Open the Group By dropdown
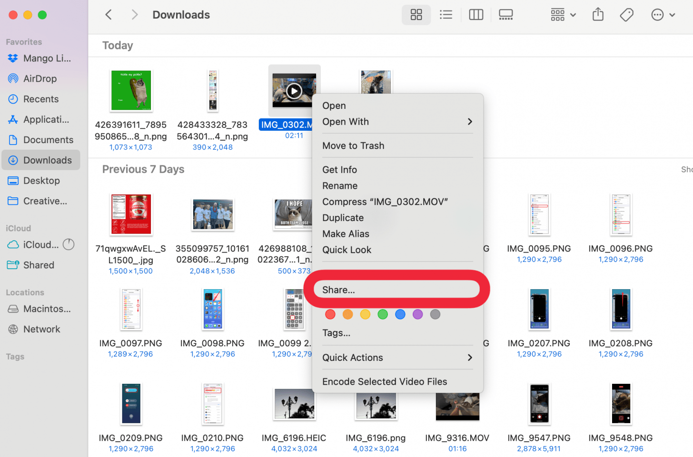 (x=563, y=15)
